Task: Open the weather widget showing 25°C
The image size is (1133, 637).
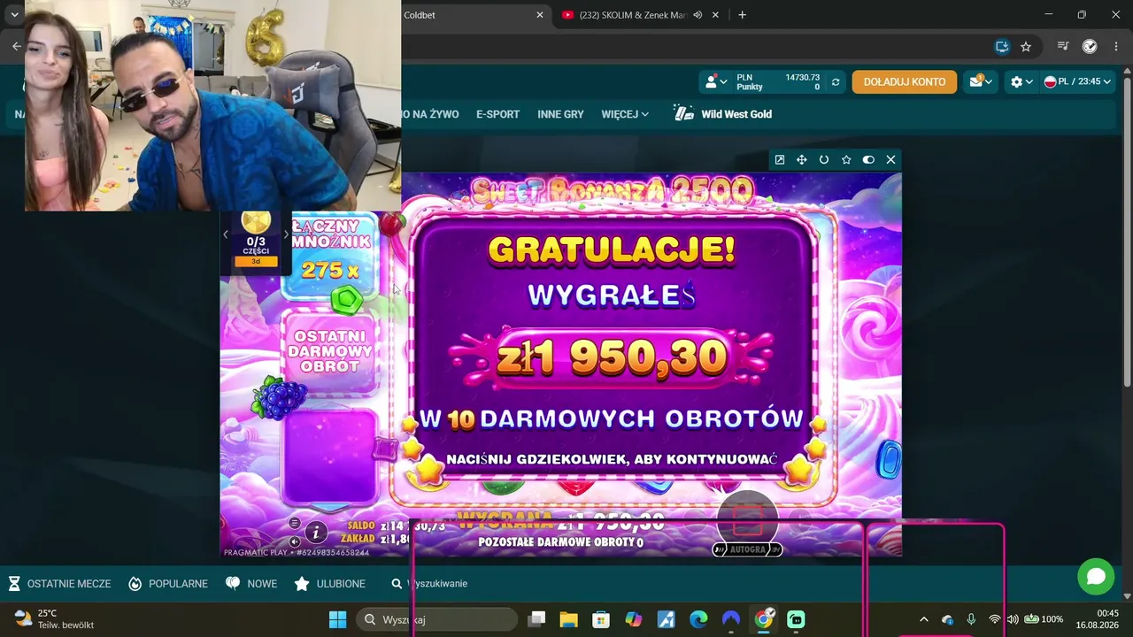Action: 54,619
